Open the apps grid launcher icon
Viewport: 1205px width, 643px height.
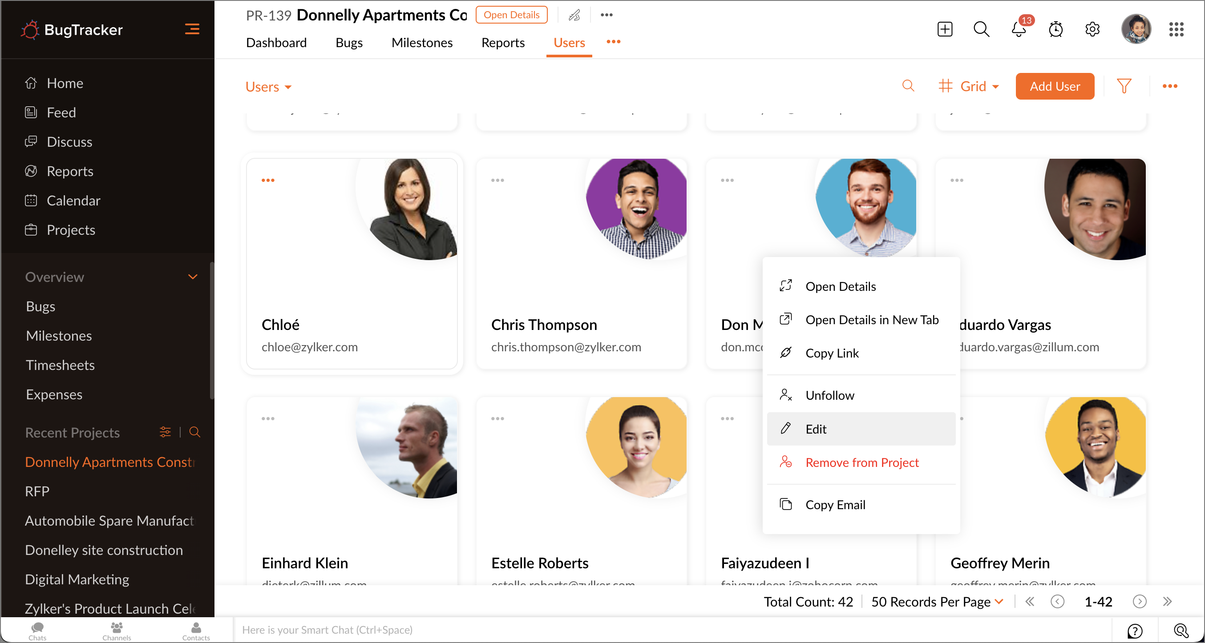tap(1176, 29)
